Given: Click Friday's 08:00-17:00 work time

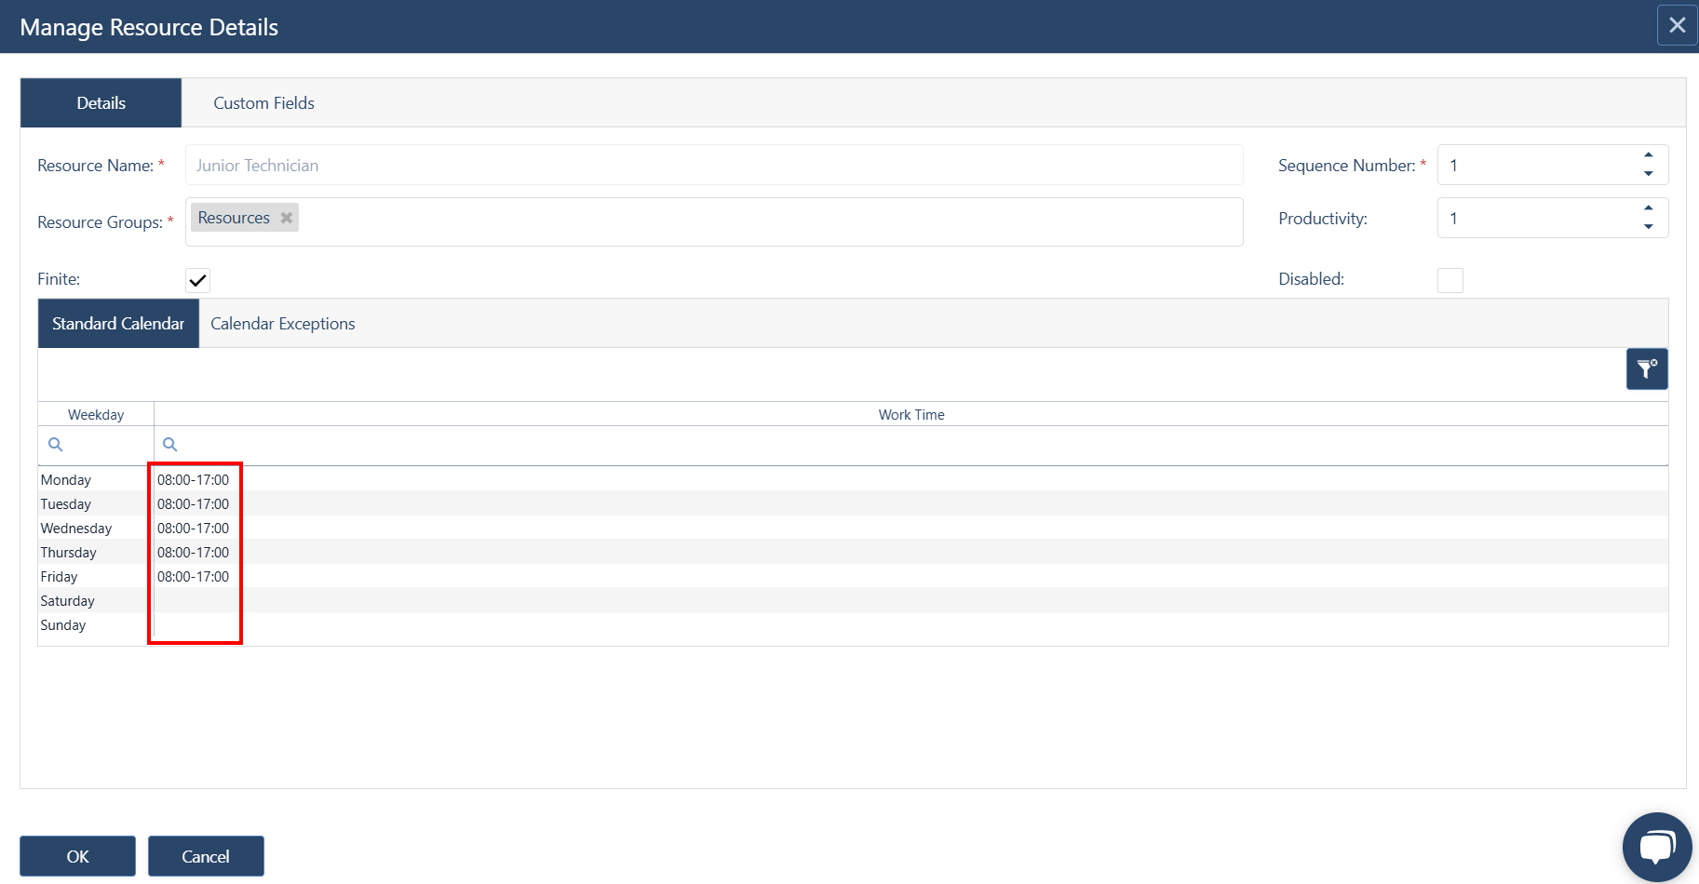Looking at the screenshot, I should pos(193,577).
